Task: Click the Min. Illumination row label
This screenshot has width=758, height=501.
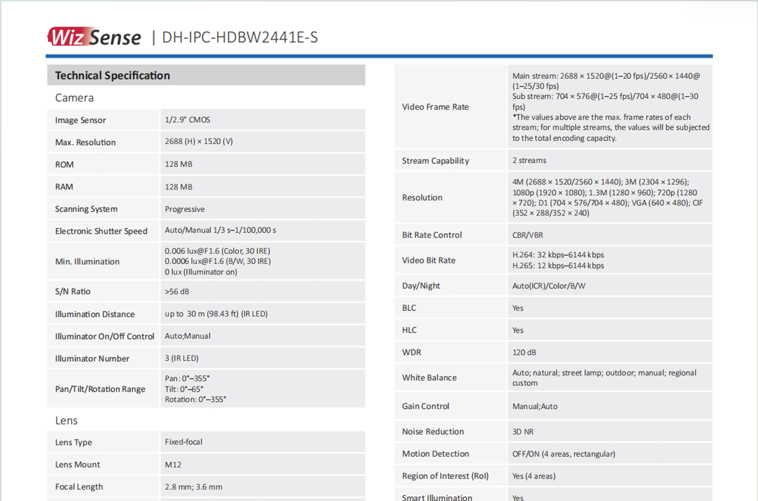Action: coord(87,261)
